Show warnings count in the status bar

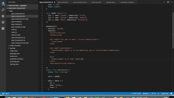tap(7, 93)
